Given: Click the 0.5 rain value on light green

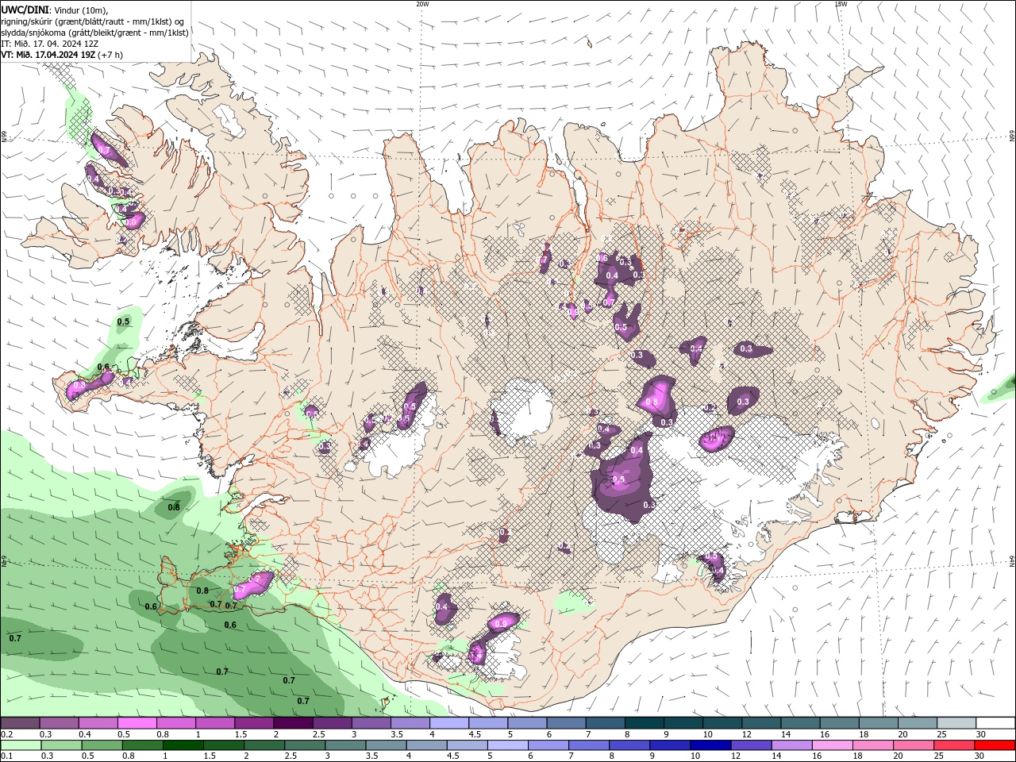Looking at the screenshot, I should [x=123, y=321].
